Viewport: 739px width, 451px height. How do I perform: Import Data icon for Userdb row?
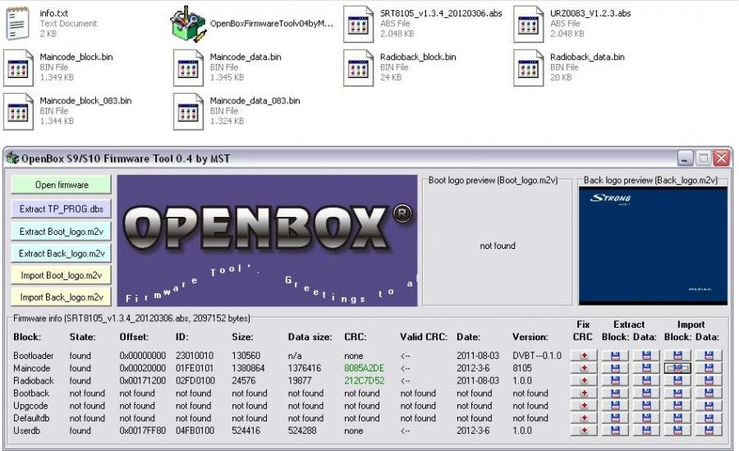click(709, 430)
